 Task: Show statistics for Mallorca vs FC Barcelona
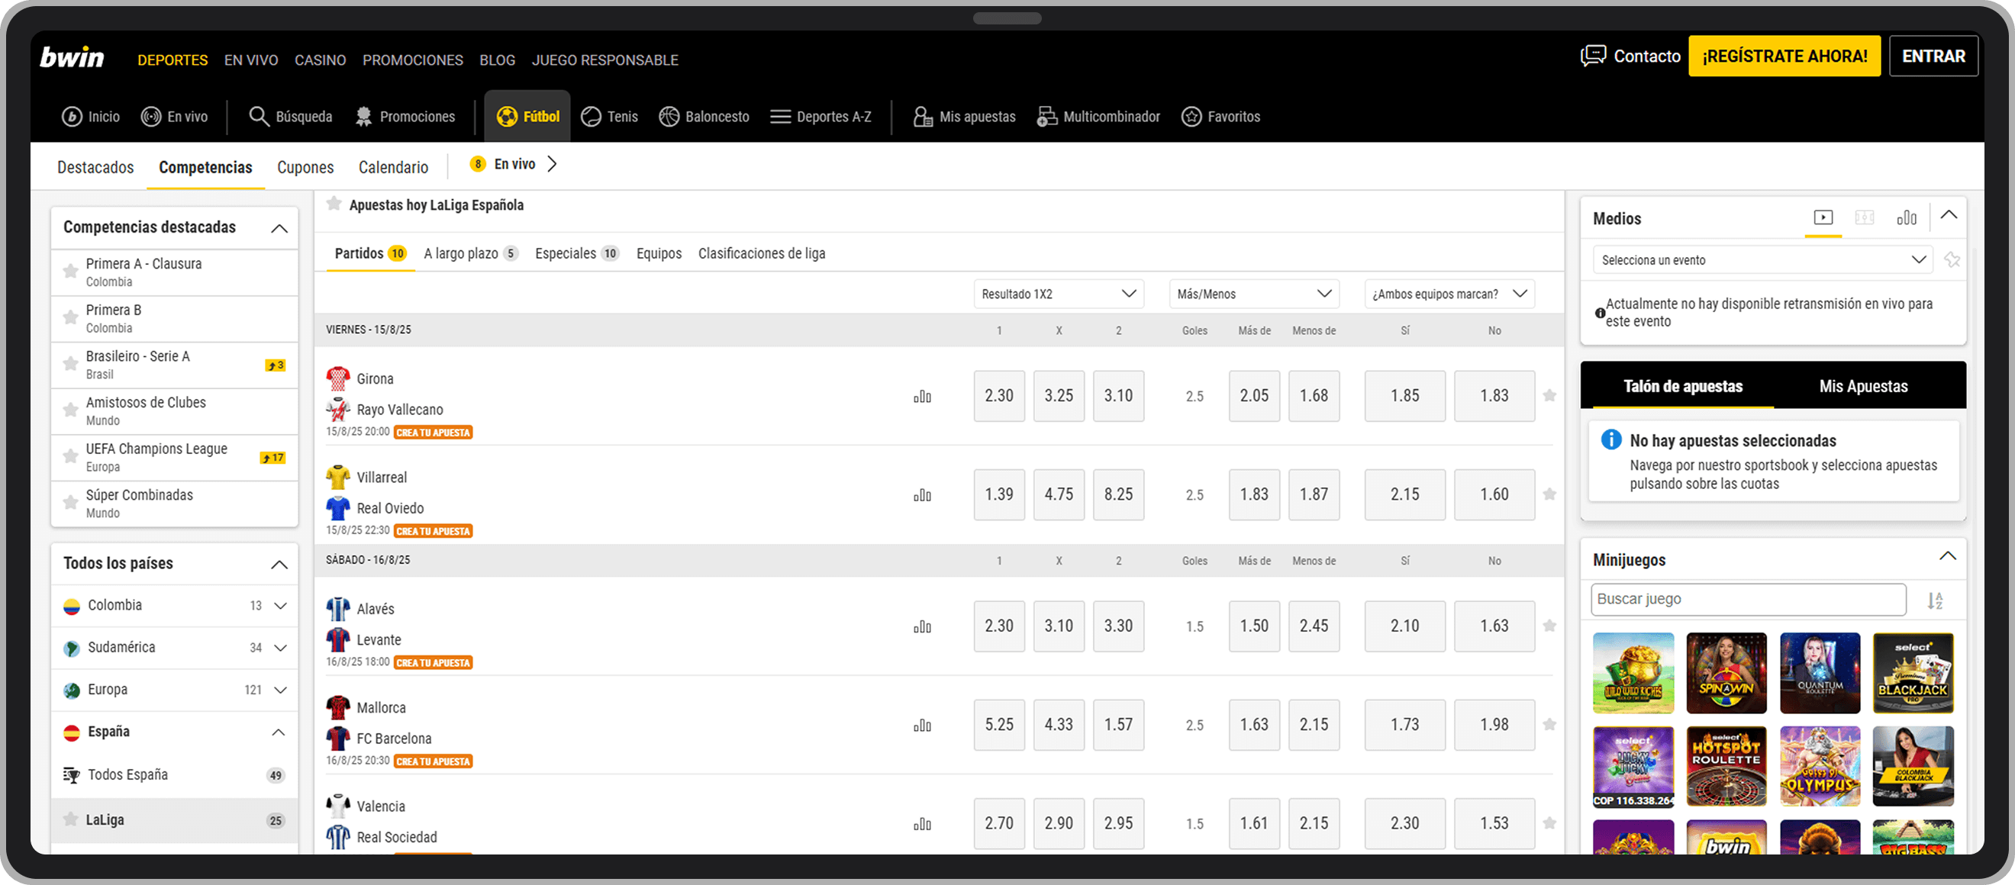pos(922,725)
